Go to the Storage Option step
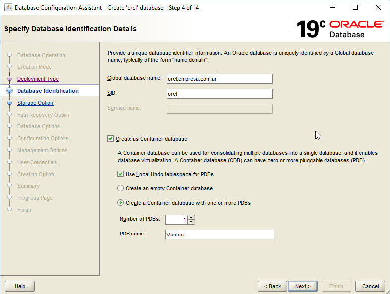The width and height of the screenshot is (390, 294). point(35,103)
